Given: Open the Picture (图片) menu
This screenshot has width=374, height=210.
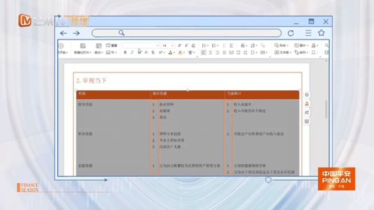Looking at the screenshot, I should pos(302,45).
